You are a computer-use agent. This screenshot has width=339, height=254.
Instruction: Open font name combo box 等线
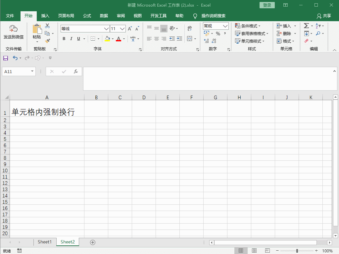(x=85, y=29)
